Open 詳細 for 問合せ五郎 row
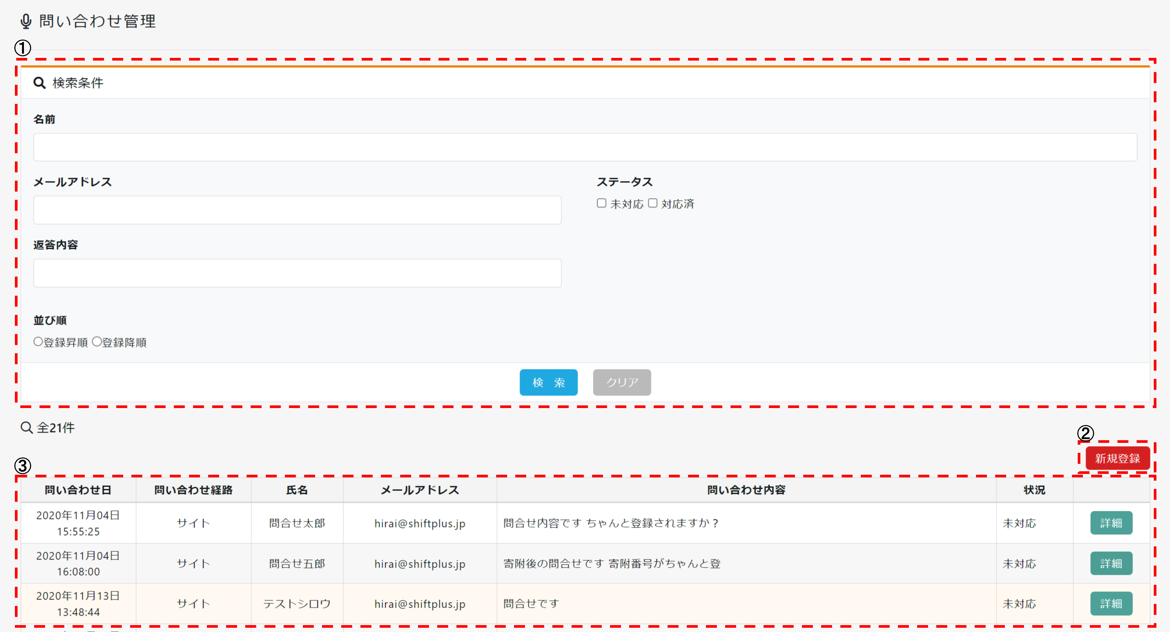1170x632 pixels. click(1111, 563)
